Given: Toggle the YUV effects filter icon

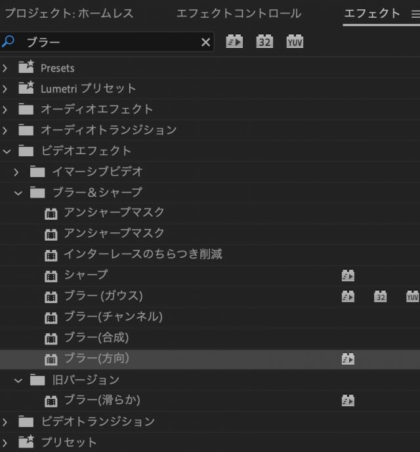Looking at the screenshot, I should pyautogui.click(x=295, y=42).
